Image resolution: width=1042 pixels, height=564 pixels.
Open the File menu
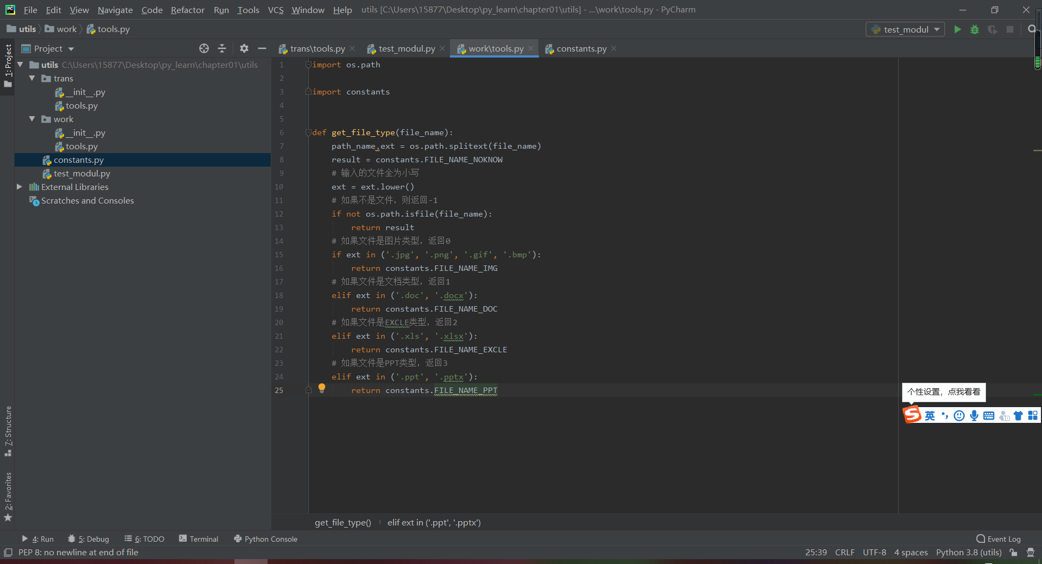click(30, 10)
